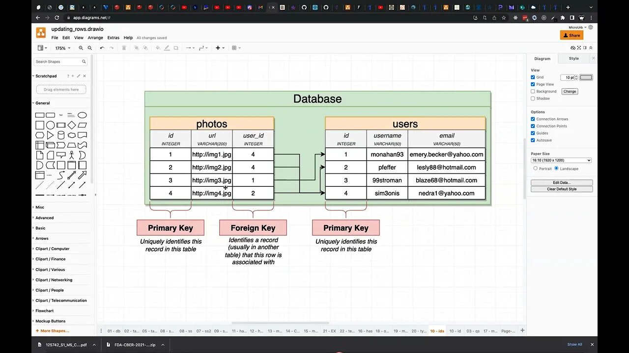Open the pages list dots menu
This screenshot has height=353, width=629.
tap(101, 331)
